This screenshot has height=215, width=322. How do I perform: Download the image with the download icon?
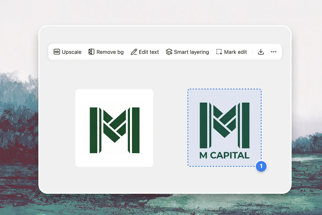261,52
